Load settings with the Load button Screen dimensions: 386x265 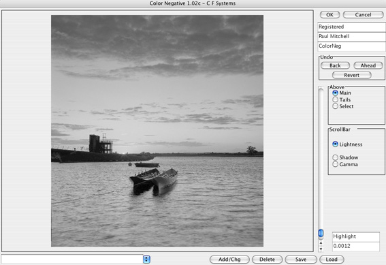[332, 260]
